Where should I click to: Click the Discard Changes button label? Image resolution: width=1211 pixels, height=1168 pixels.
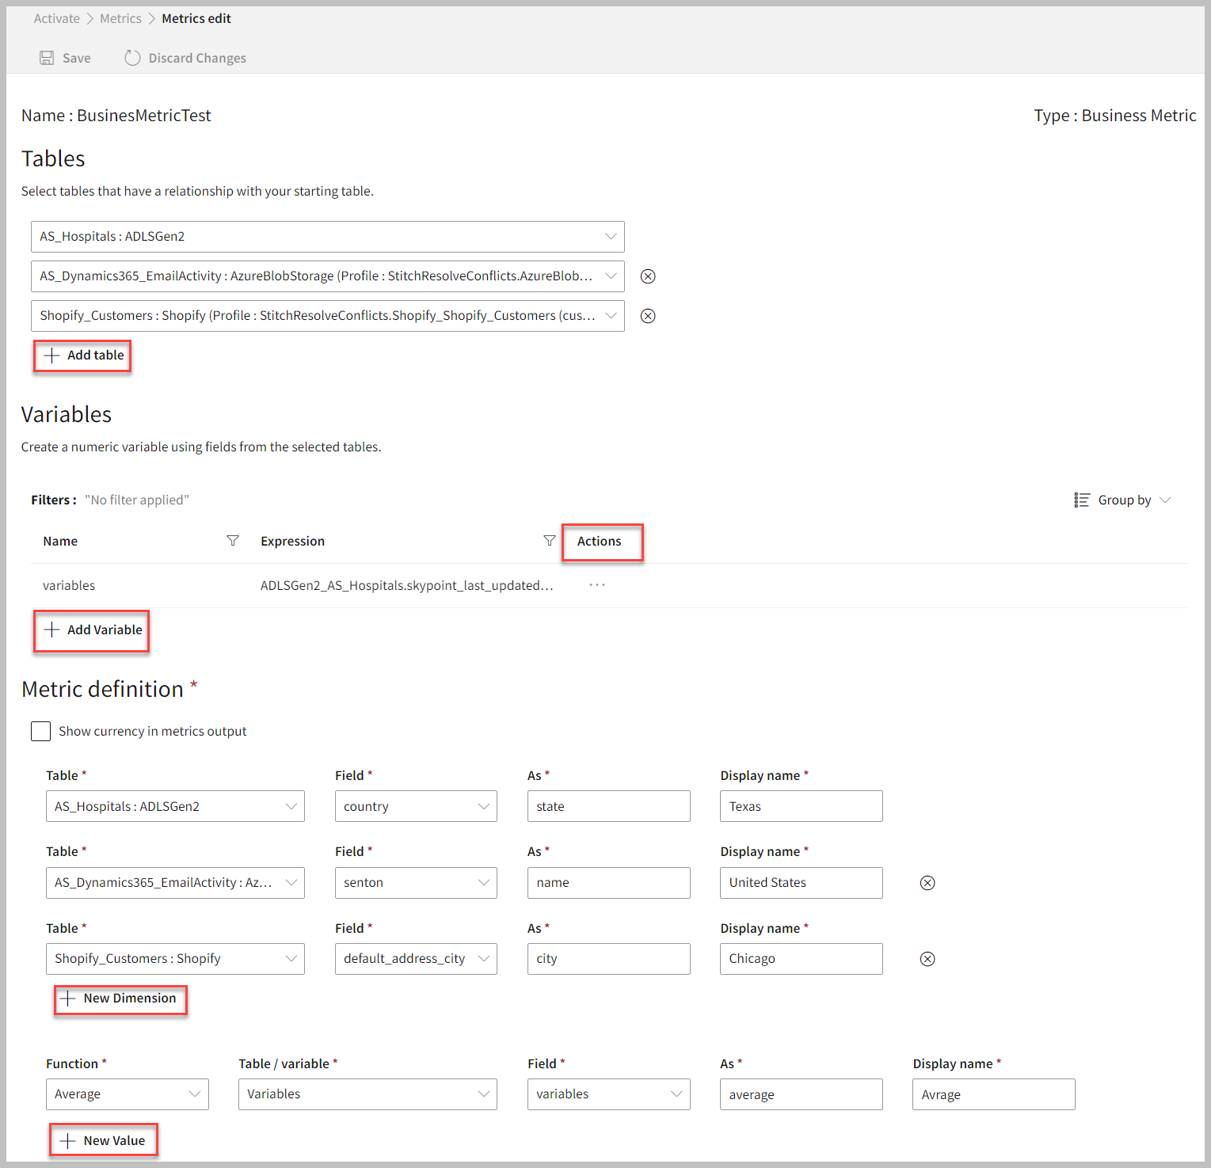click(x=197, y=58)
